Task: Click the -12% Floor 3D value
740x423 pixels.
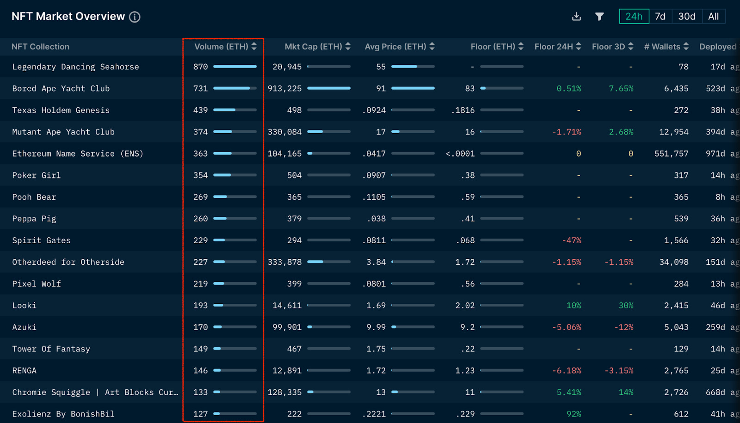Action: click(x=624, y=327)
